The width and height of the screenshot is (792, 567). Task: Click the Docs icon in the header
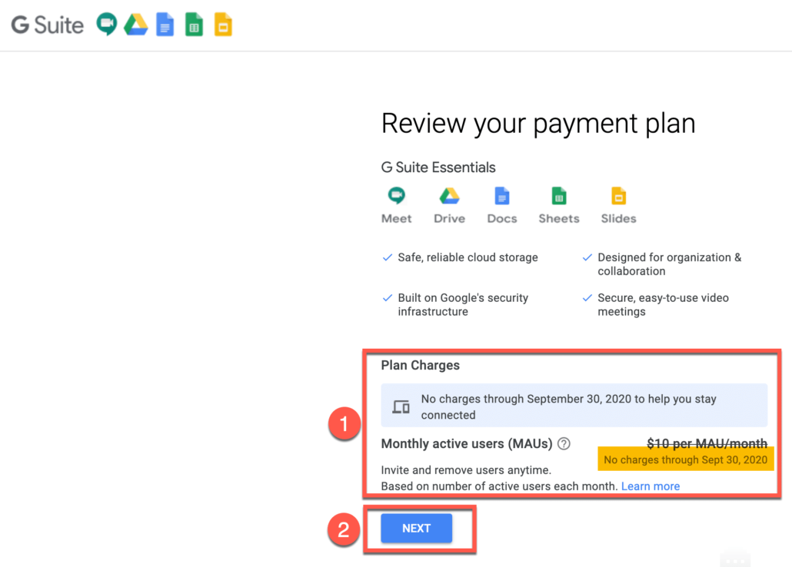pos(165,25)
